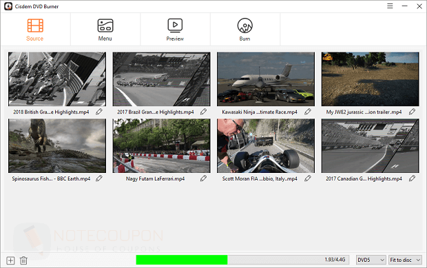Click filename Nagy Futam LaFerrari.mp4
427x268 pixels.
pos(155,178)
